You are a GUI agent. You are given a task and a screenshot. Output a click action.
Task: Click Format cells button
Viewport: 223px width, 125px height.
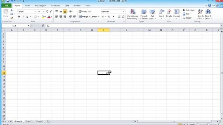[177, 14]
